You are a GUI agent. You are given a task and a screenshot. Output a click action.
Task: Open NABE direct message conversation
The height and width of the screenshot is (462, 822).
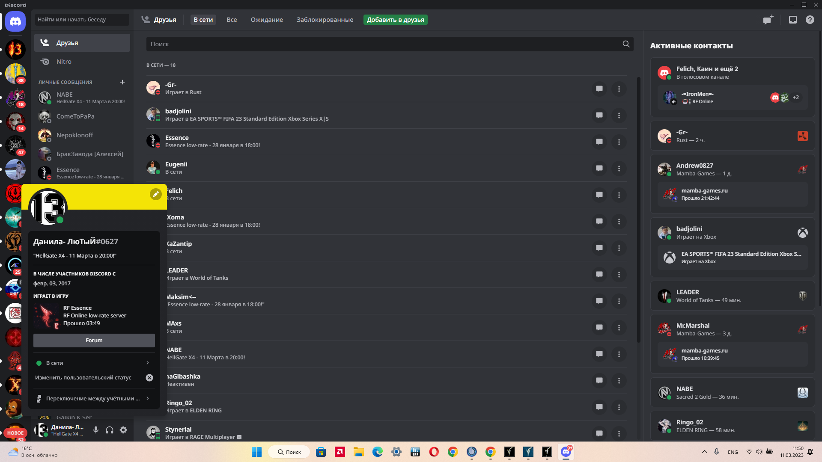point(82,98)
